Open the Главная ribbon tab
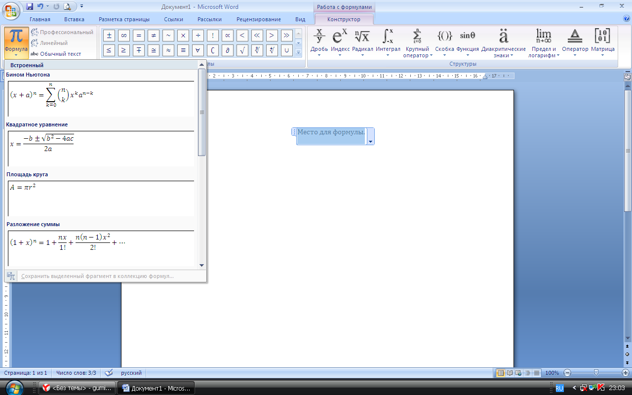 tap(40, 19)
